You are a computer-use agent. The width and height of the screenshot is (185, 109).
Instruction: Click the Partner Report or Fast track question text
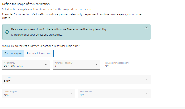(x=41, y=46)
